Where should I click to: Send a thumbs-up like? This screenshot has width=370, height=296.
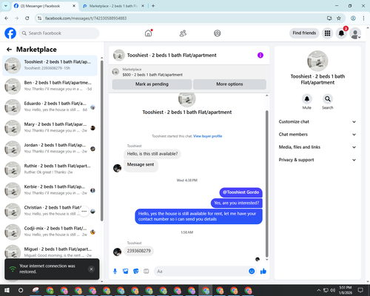pos(263,272)
